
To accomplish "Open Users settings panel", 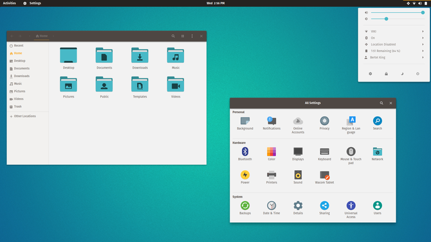I will 377,208.
